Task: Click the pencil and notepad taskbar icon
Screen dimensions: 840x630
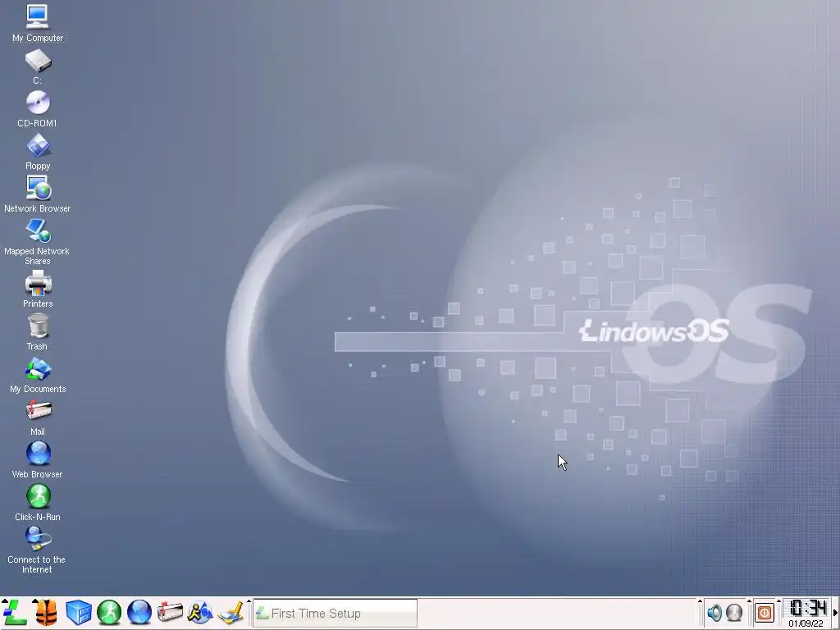Action: pyautogui.click(x=231, y=612)
